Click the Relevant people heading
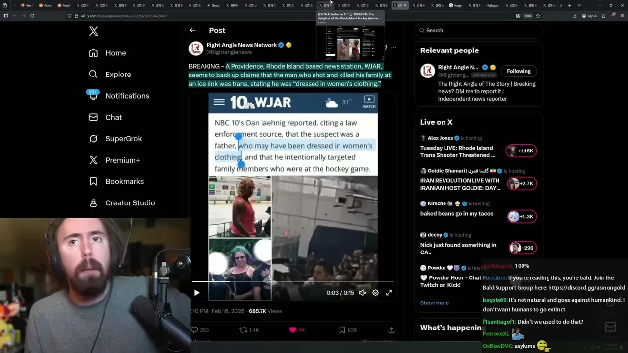The width and height of the screenshot is (628, 353). 449,50
